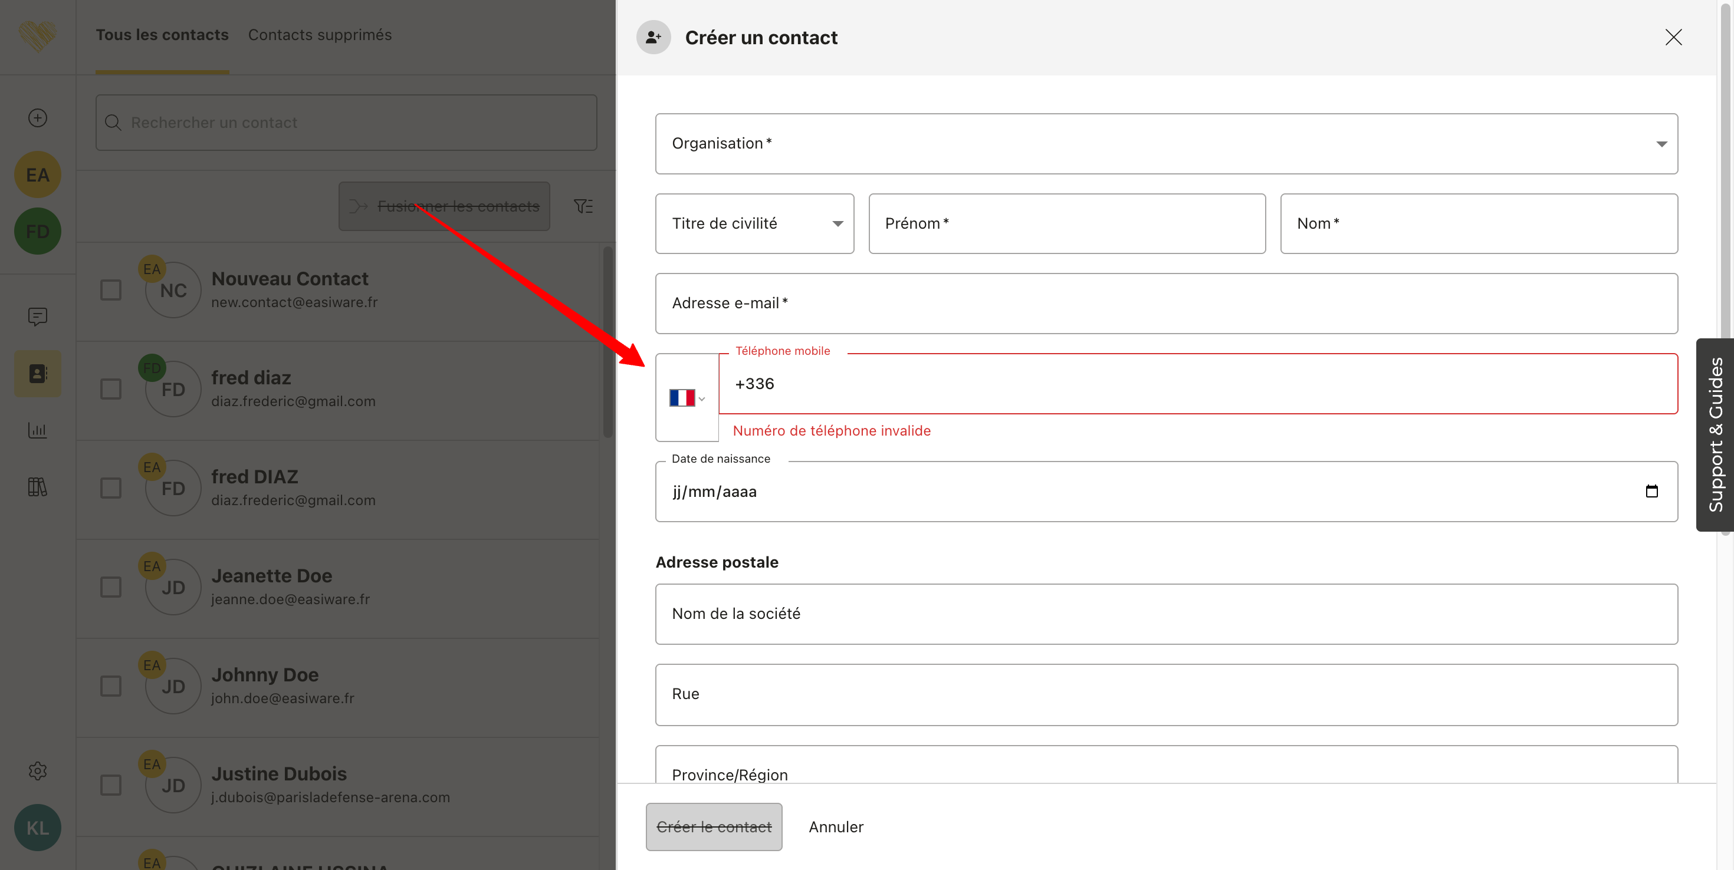Expand the Organisation dropdown

coord(1167,143)
